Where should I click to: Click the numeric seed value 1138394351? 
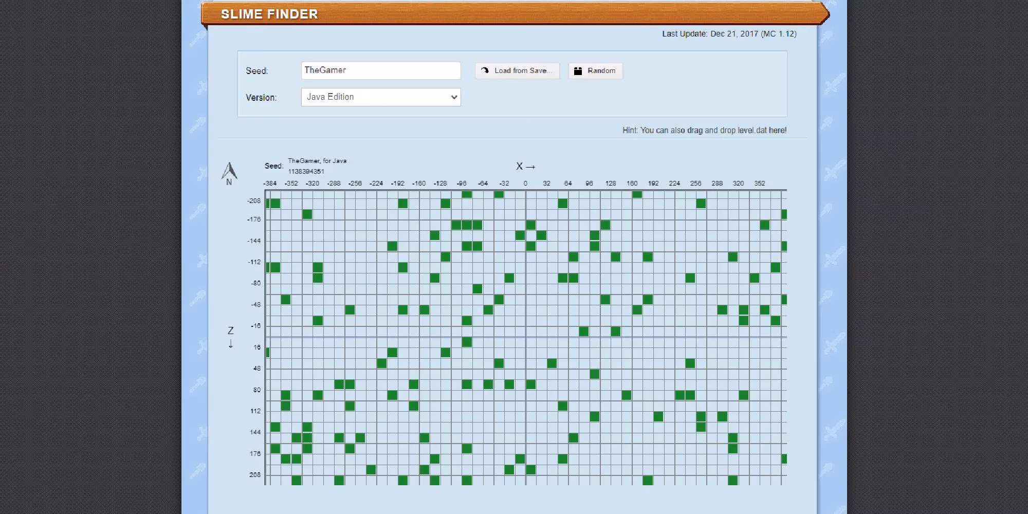(306, 172)
